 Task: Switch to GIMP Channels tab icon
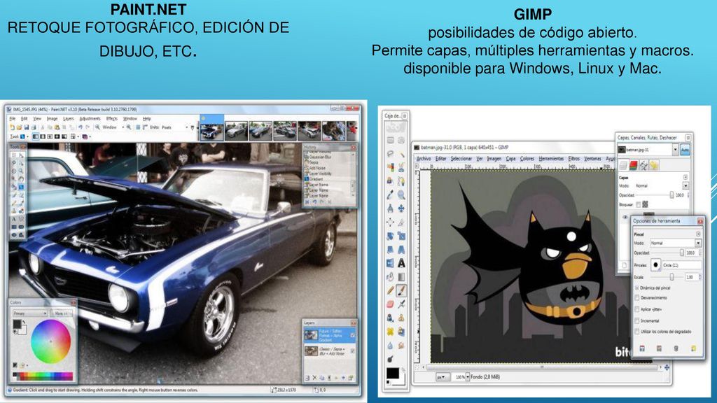(x=633, y=165)
